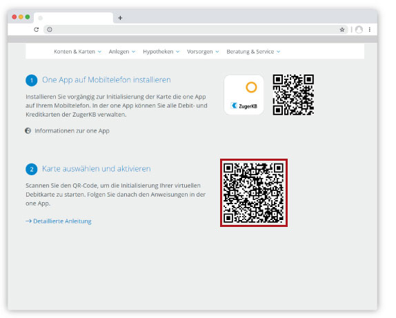The height and width of the screenshot is (318, 396).
Task: Click the heading Karte auswählen und aktivieren
Action: [96, 169]
